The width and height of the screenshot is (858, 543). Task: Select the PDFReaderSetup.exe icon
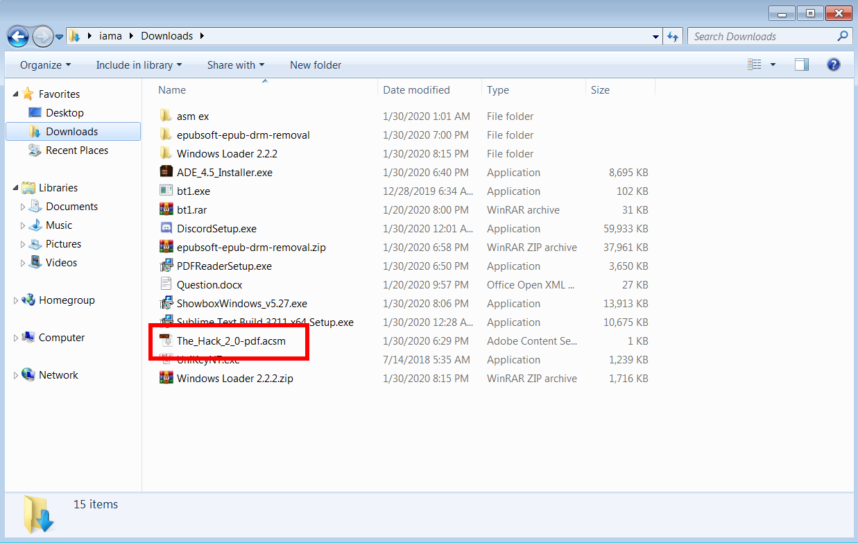coord(166,266)
